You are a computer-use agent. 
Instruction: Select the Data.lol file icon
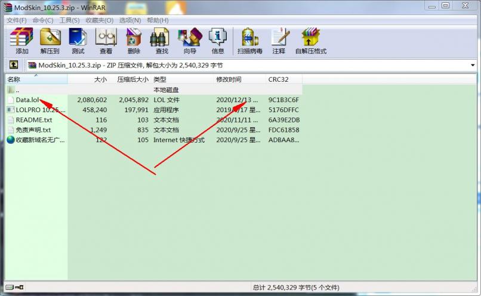pos(11,100)
